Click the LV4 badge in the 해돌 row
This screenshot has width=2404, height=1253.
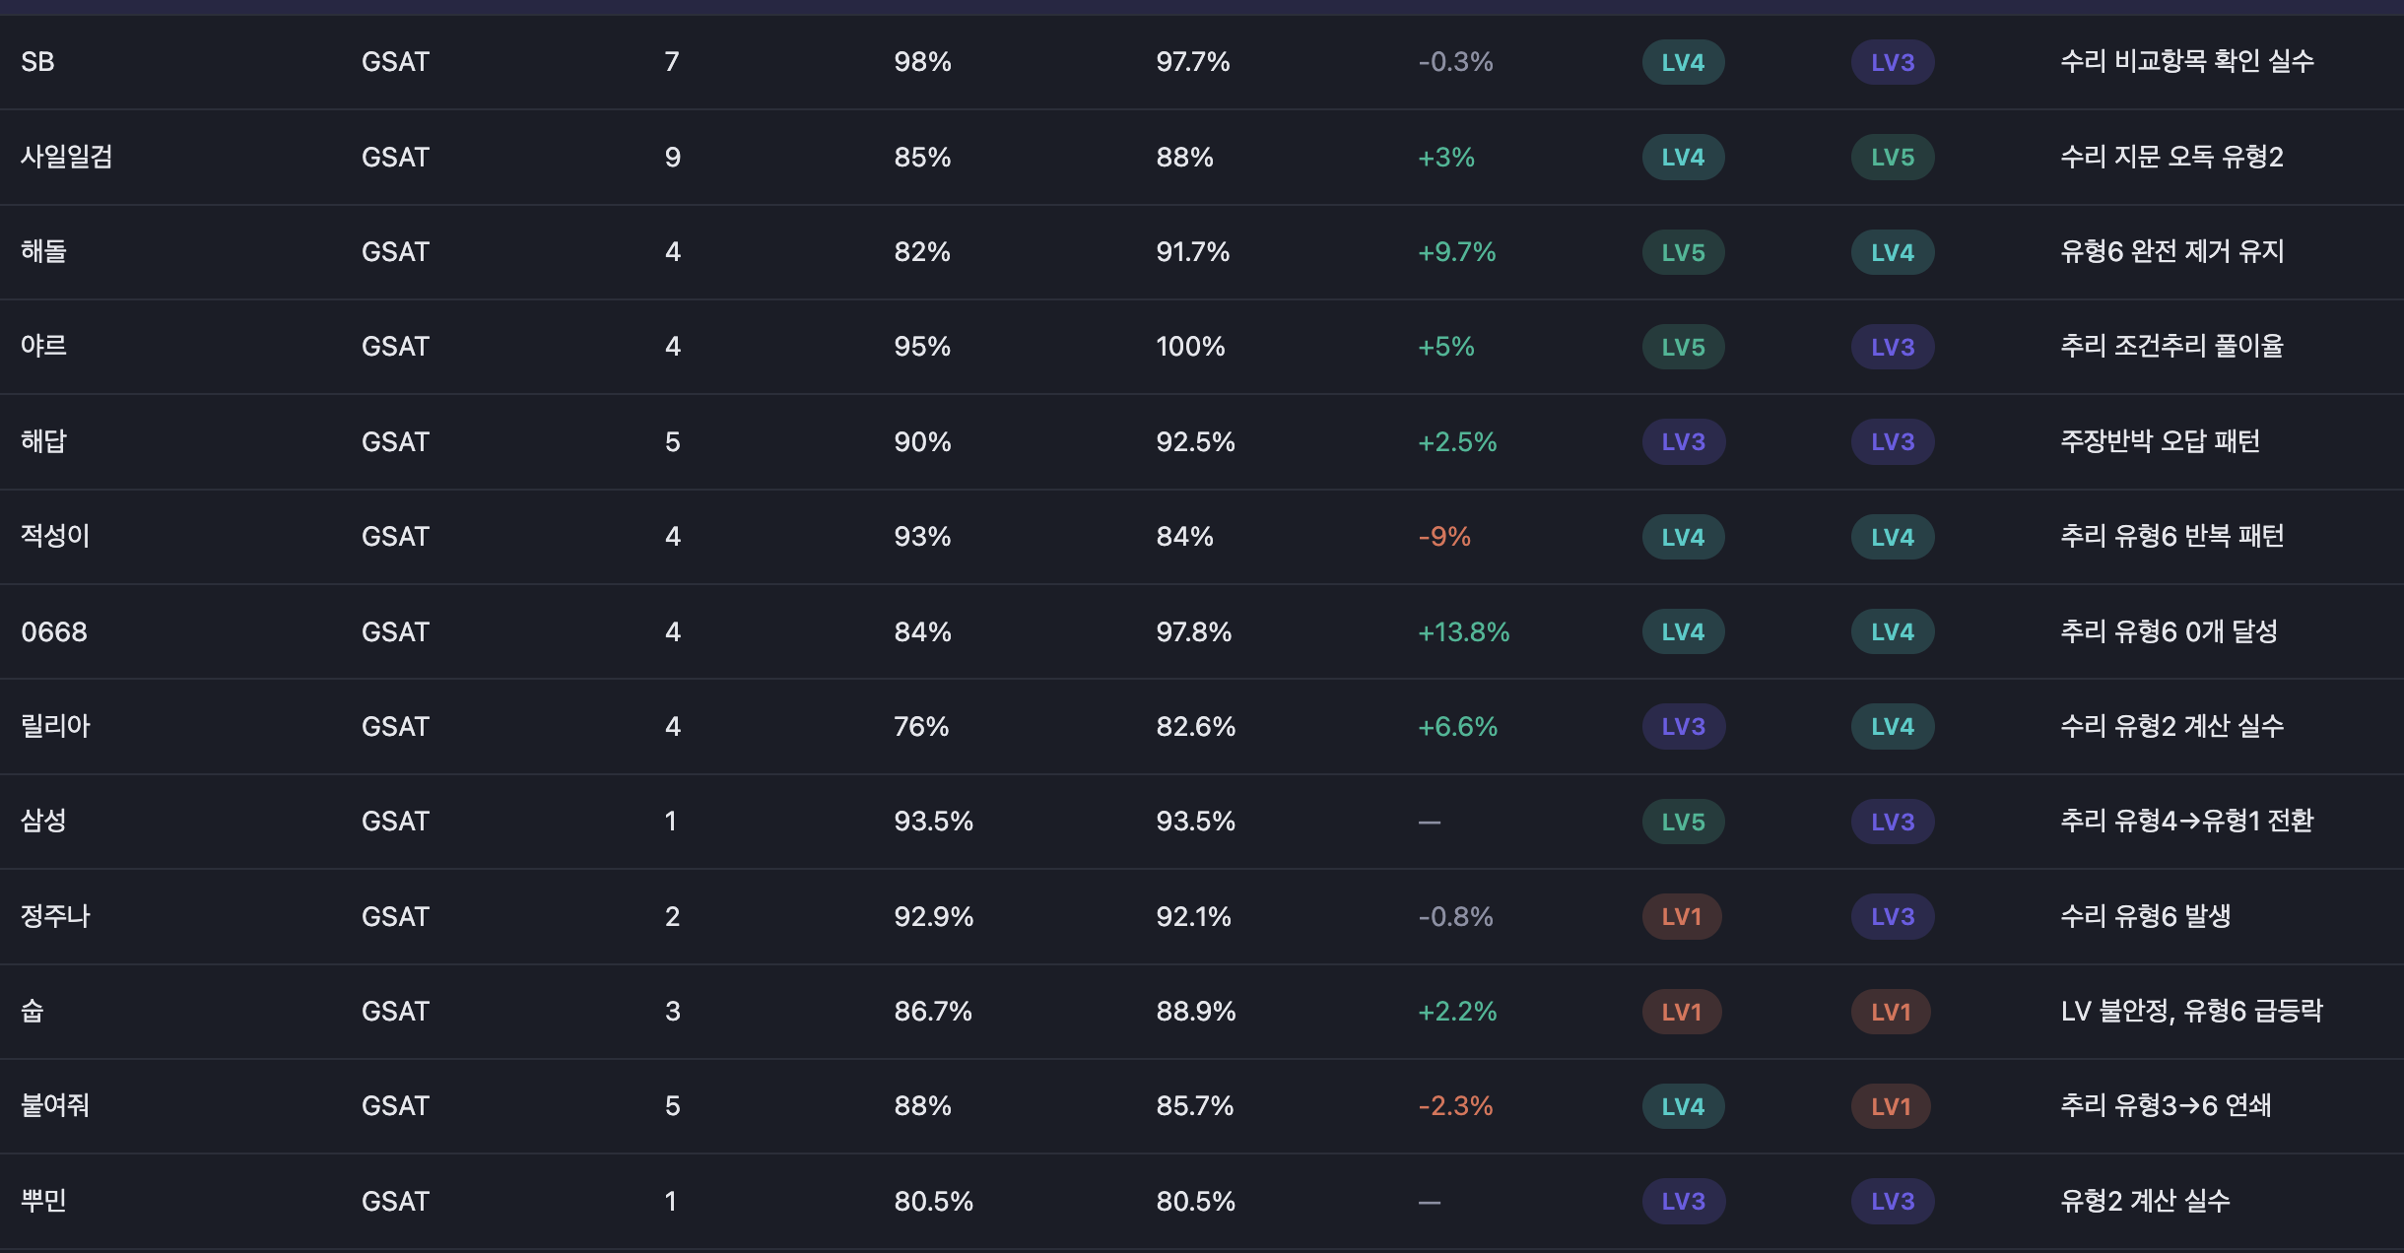pyautogui.click(x=1892, y=252)
